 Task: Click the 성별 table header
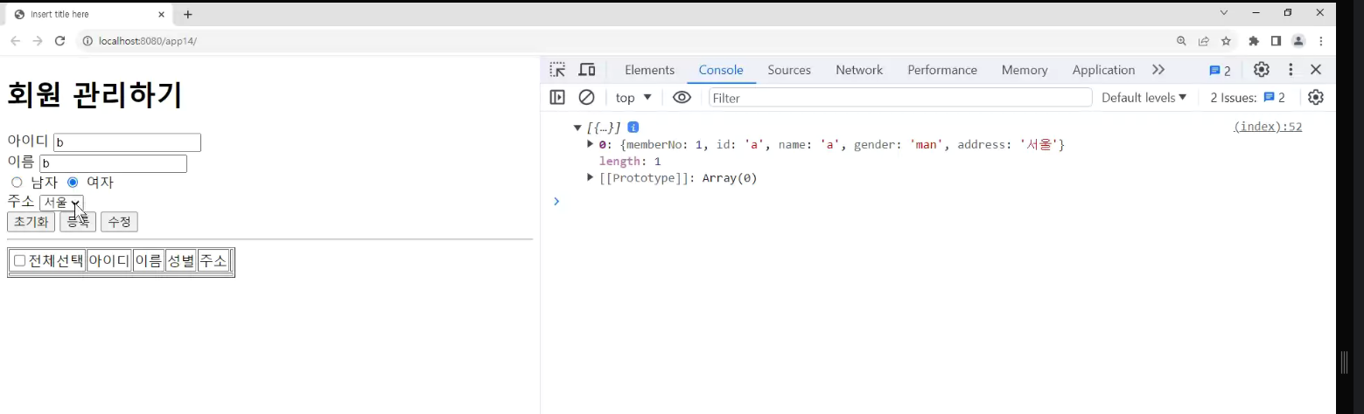[x=181, y=261]
